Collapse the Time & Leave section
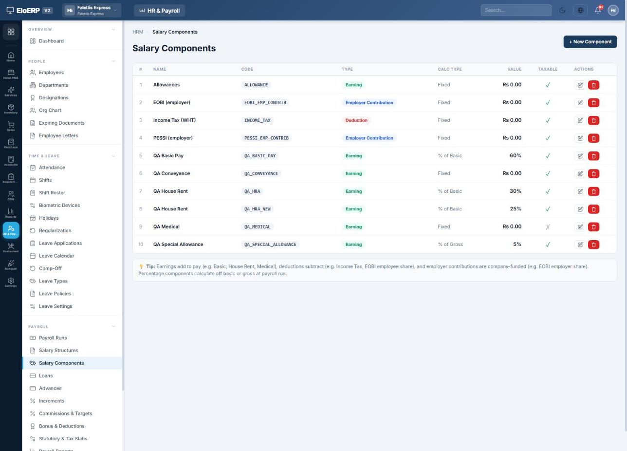The width and height of the screenshot is (627, 451). 113,156
